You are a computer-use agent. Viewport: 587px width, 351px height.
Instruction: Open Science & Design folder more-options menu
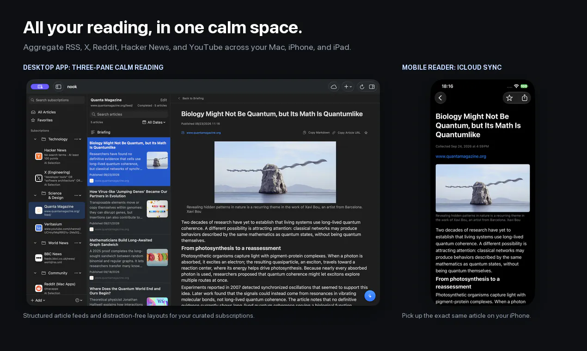coord(78,195)
